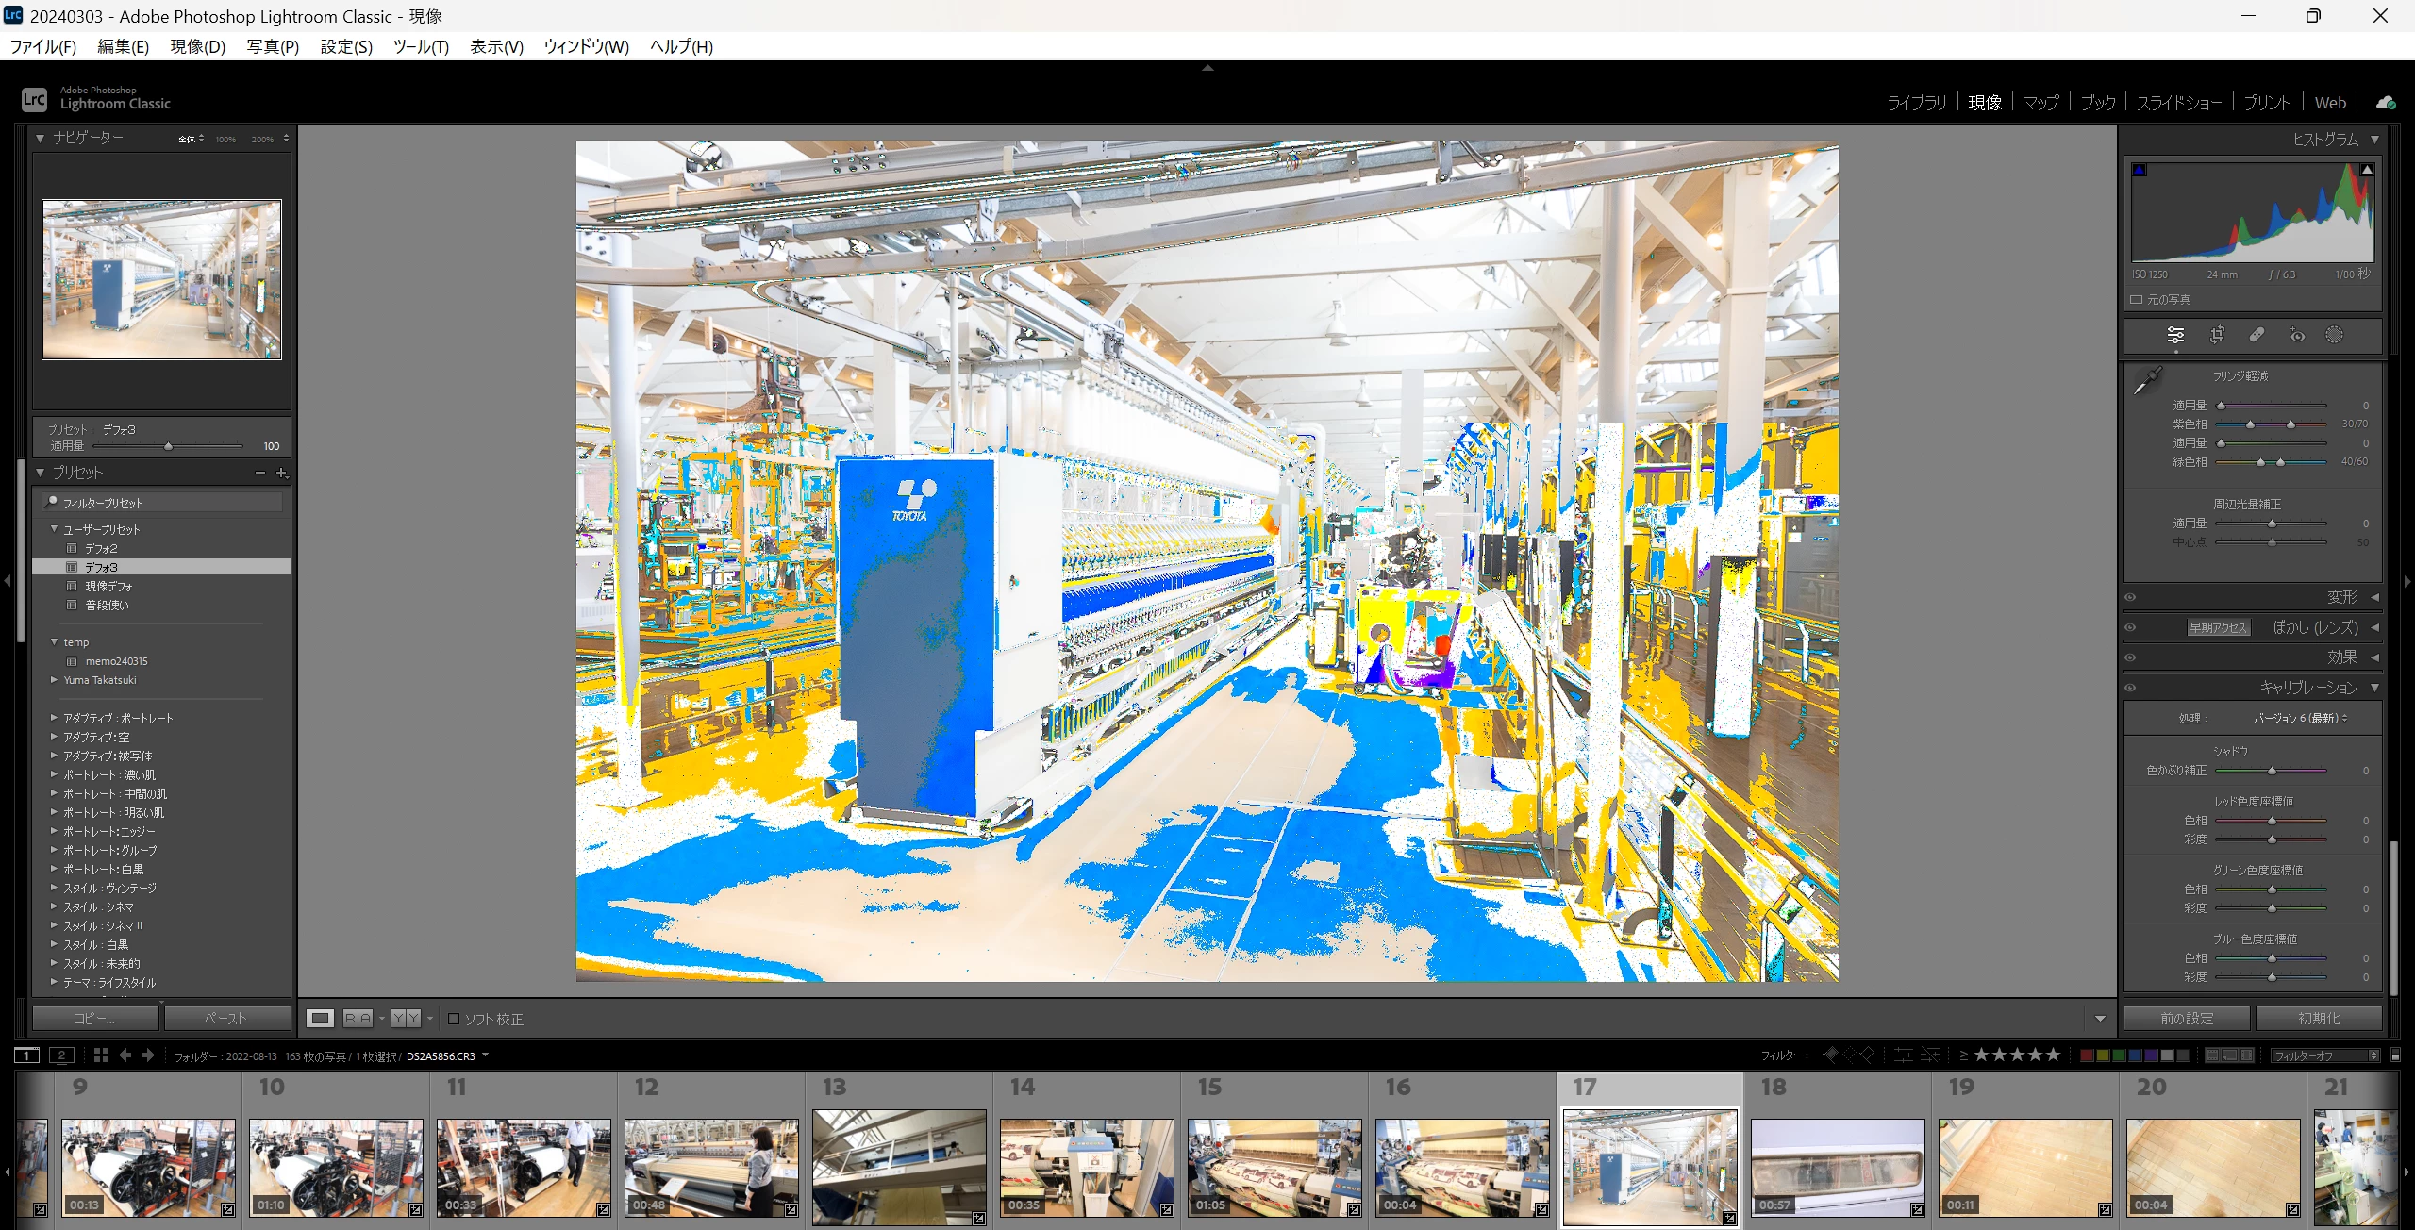2415x1230 pixels.
Task: Click the コピー... button
Action: click(x=95, y=1019)
